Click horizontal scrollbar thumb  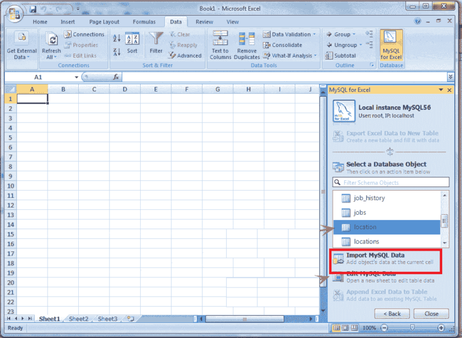tap(245, 319)
